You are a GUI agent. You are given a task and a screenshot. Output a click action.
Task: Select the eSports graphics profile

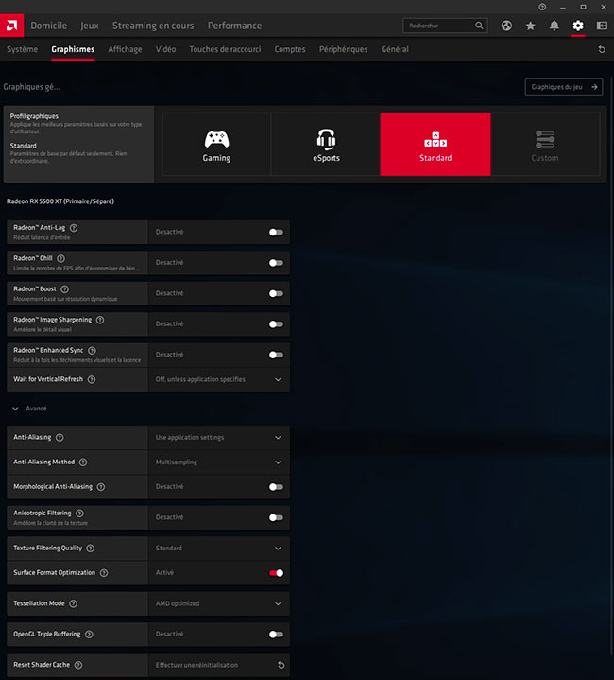point(326,145)
